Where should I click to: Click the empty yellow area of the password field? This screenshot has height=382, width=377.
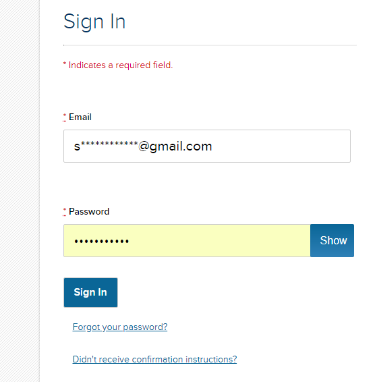pyautogui.click(x=219, y=240)
